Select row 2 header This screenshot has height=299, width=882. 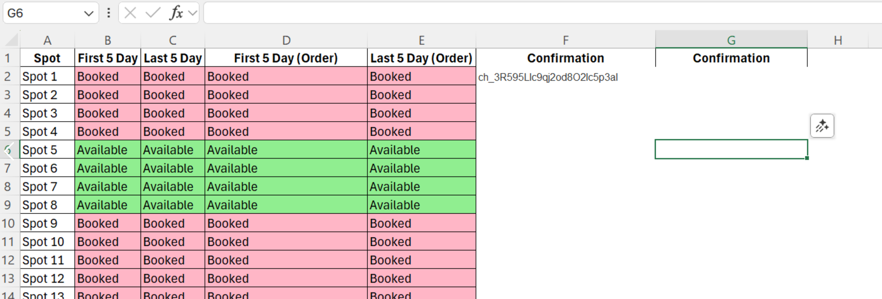pyautogui.click(x=8, y=77)
